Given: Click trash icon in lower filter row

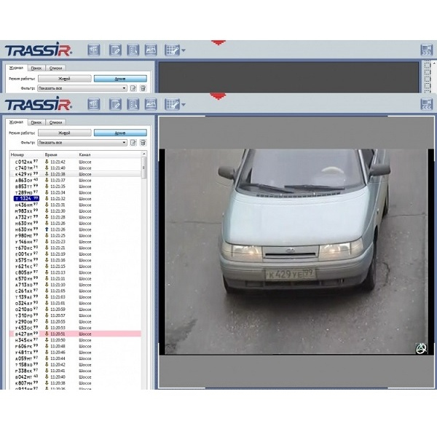Looking at the screenshot, I should (143, 143).
